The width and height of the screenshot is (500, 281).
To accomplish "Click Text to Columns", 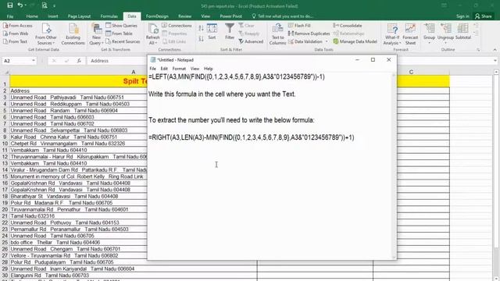I will click(x=277, y=34).
